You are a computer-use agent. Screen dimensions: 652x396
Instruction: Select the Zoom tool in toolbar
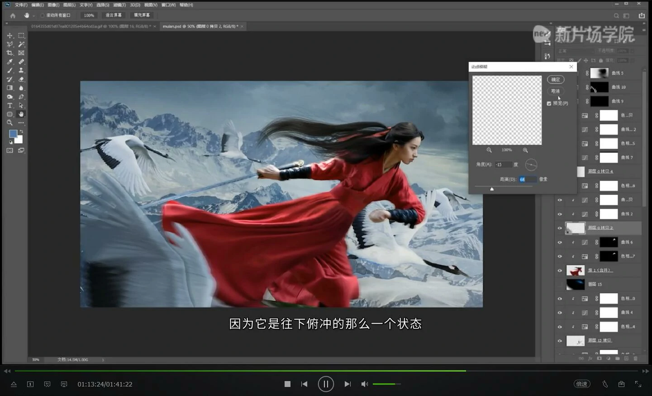tap(10, 123)
